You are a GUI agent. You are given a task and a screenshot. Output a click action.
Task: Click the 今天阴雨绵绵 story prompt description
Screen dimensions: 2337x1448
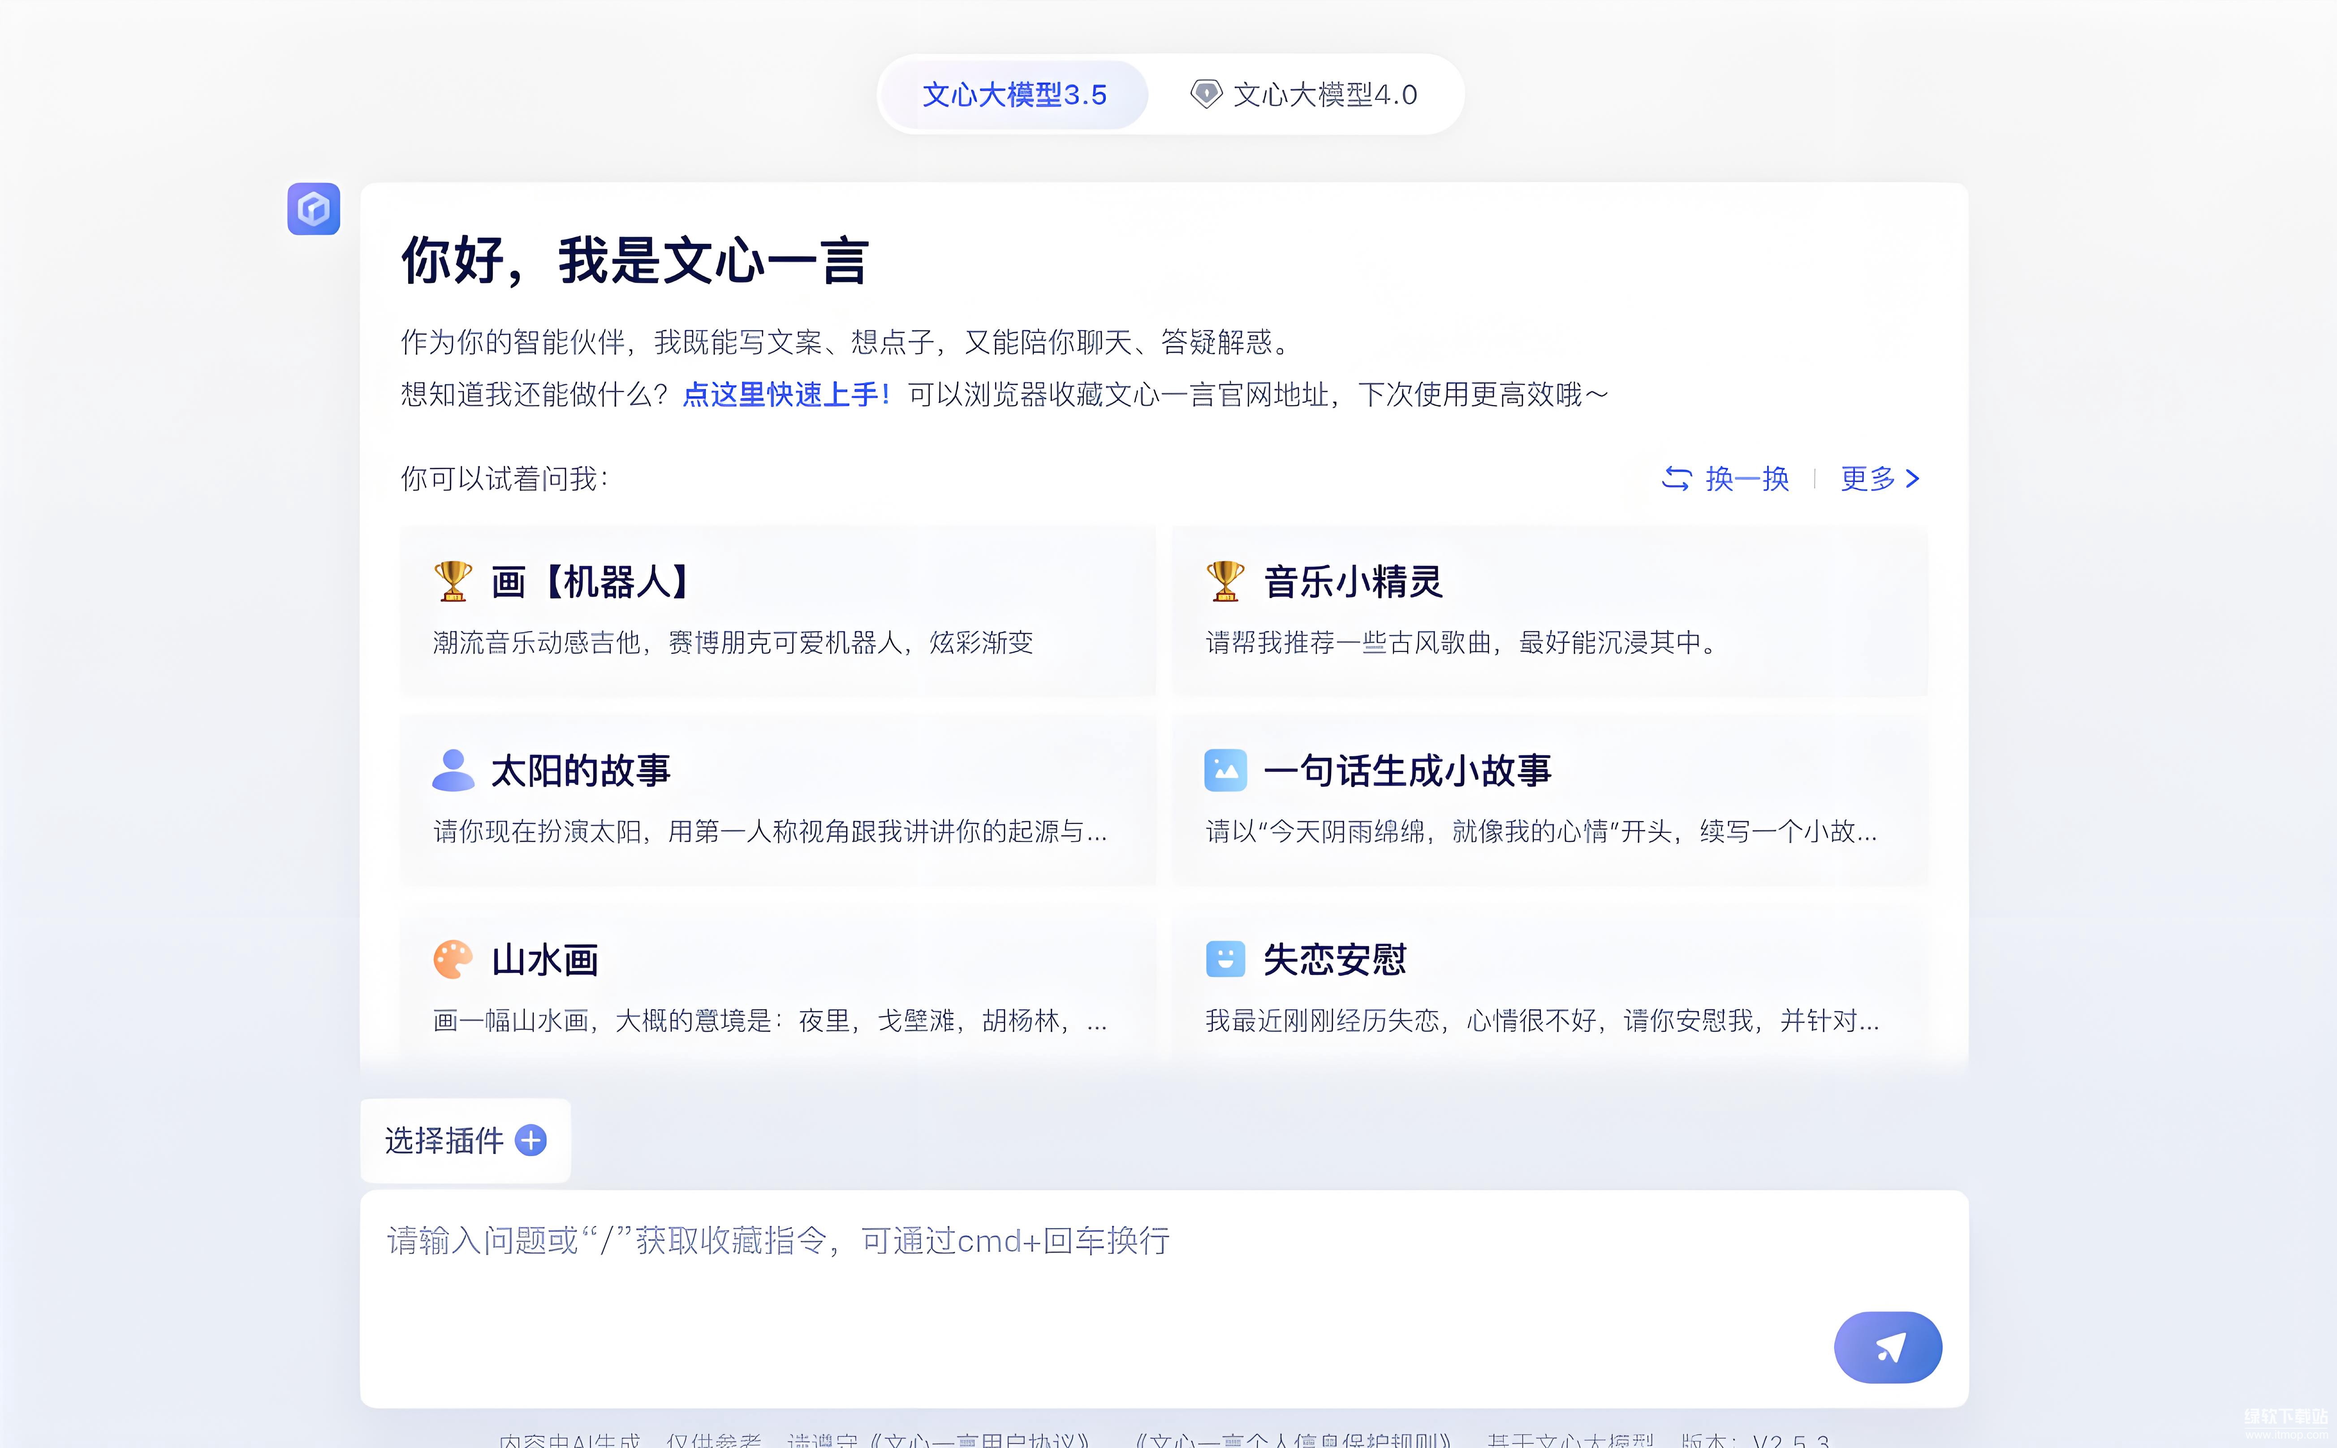coord(1541,831)
